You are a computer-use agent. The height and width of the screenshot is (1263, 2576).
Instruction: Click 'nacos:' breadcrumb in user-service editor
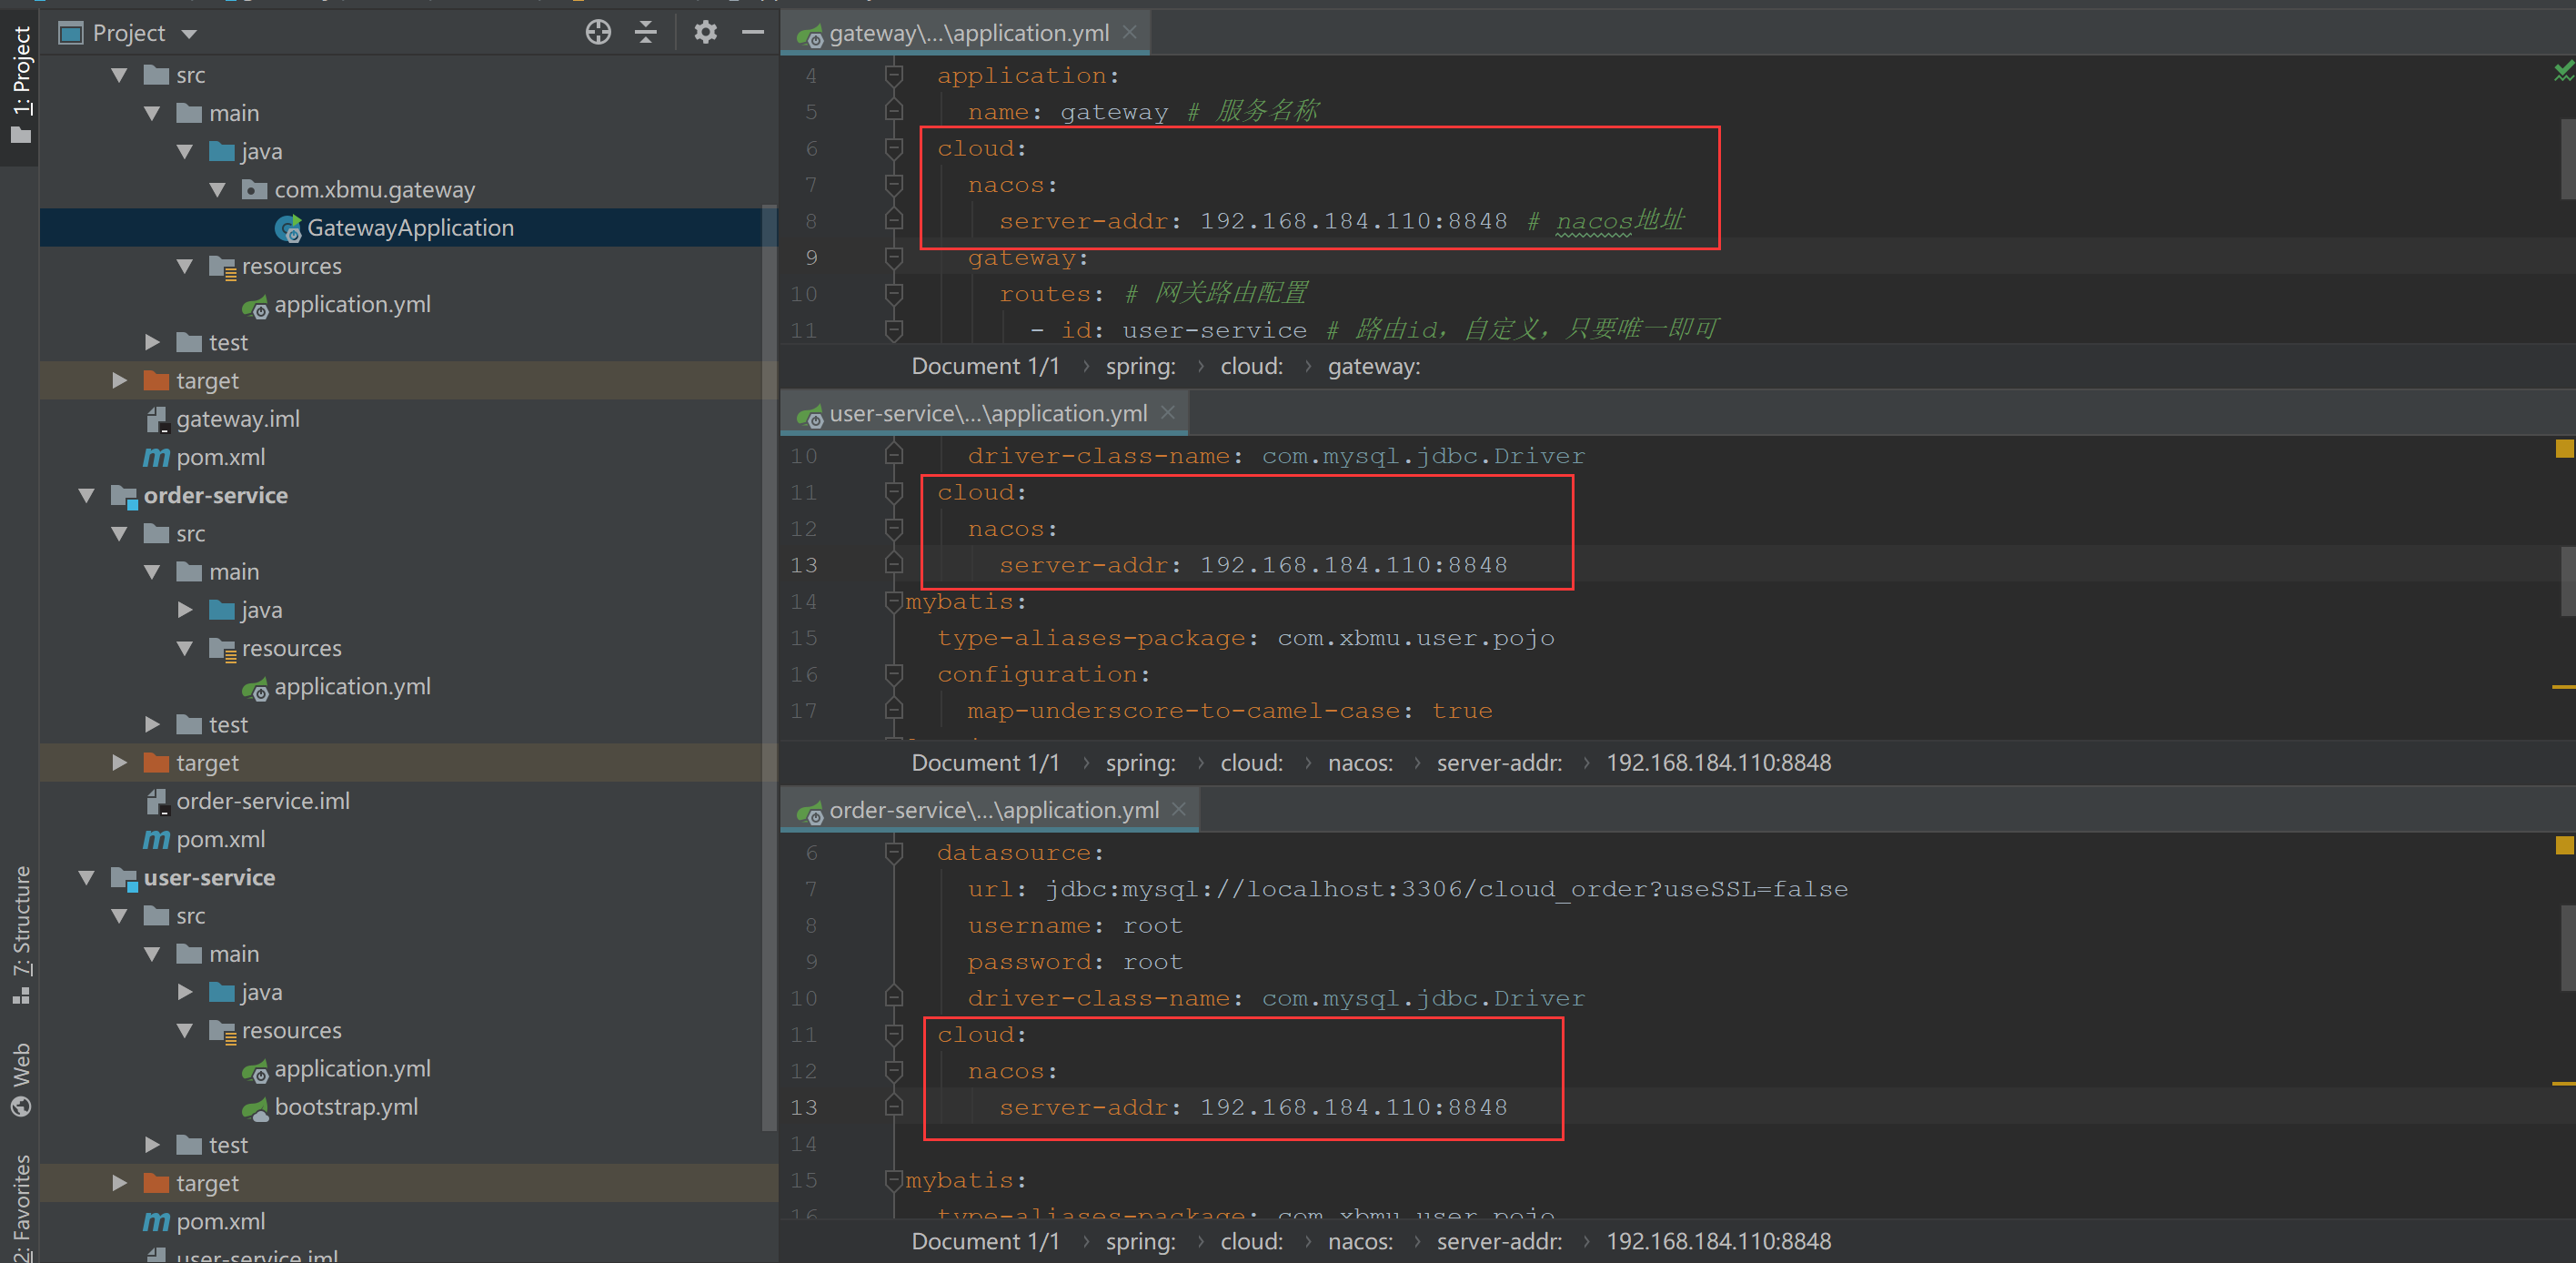(x=1360, y=763)
